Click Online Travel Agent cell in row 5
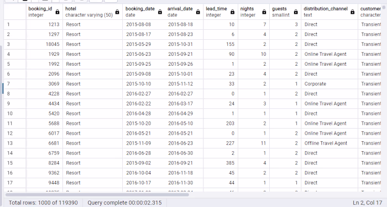Screen dimensions: 387x207 330,64
